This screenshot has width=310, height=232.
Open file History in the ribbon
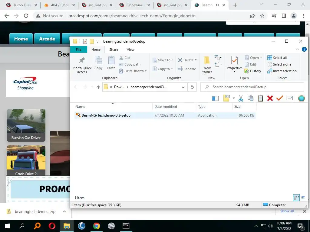(253, 71)
